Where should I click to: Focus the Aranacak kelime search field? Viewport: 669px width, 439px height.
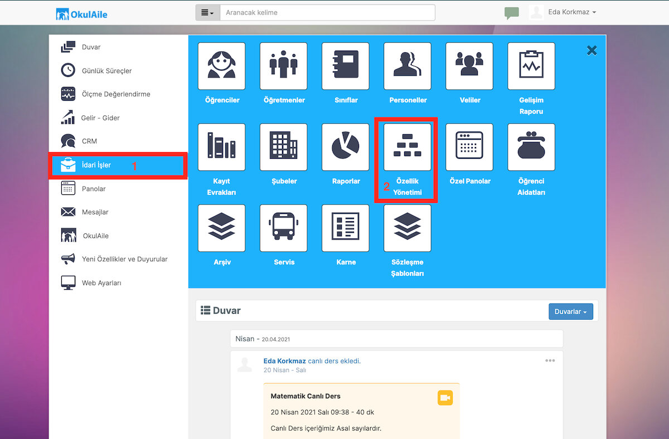coord(327,12)
